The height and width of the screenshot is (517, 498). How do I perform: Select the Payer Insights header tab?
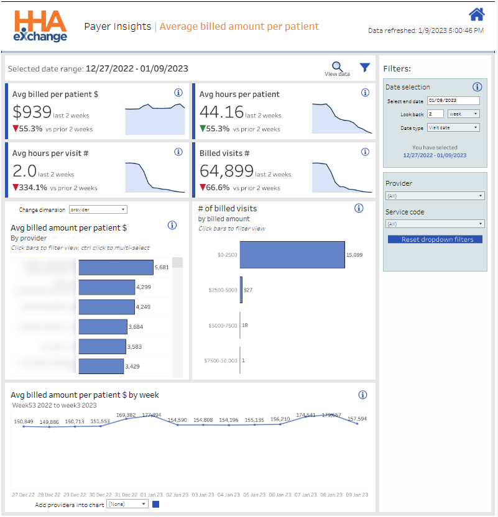118,26
